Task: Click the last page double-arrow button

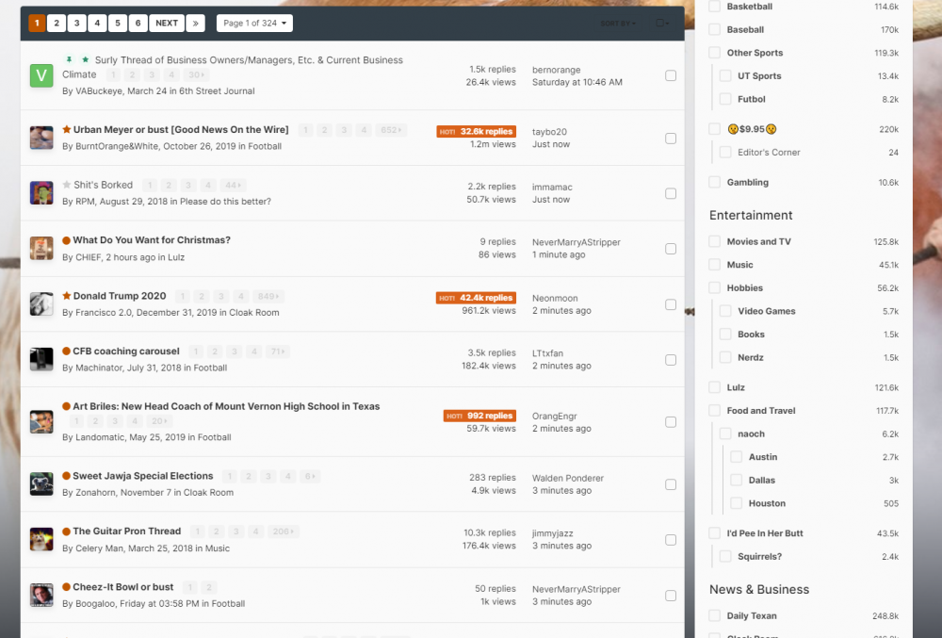Action: click(x=195, y=23)
